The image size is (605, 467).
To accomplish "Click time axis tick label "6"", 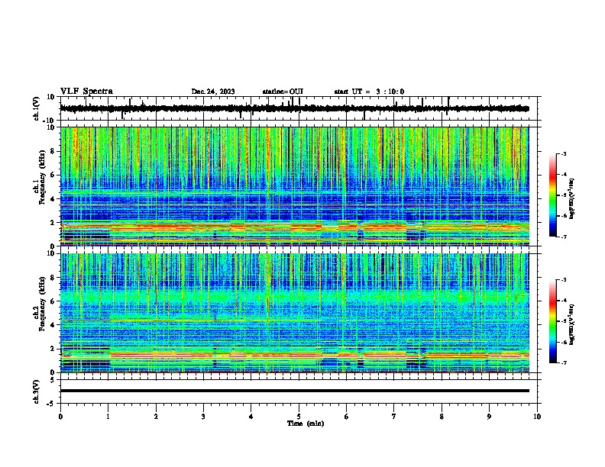I will coord(346,417).
